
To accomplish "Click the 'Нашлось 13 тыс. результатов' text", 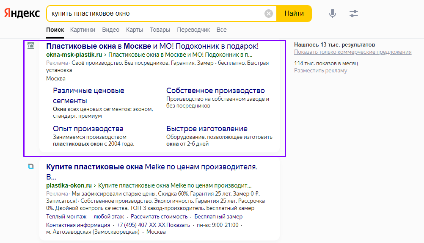I will click(x=334, y=44).
